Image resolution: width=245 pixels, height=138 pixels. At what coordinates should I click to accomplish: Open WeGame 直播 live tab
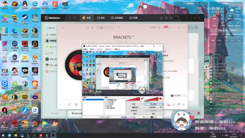coord(134,18)
